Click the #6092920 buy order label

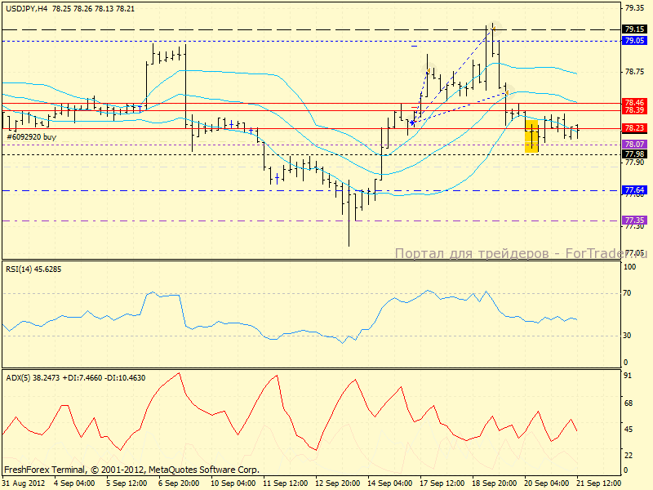(x=32, y=137)
